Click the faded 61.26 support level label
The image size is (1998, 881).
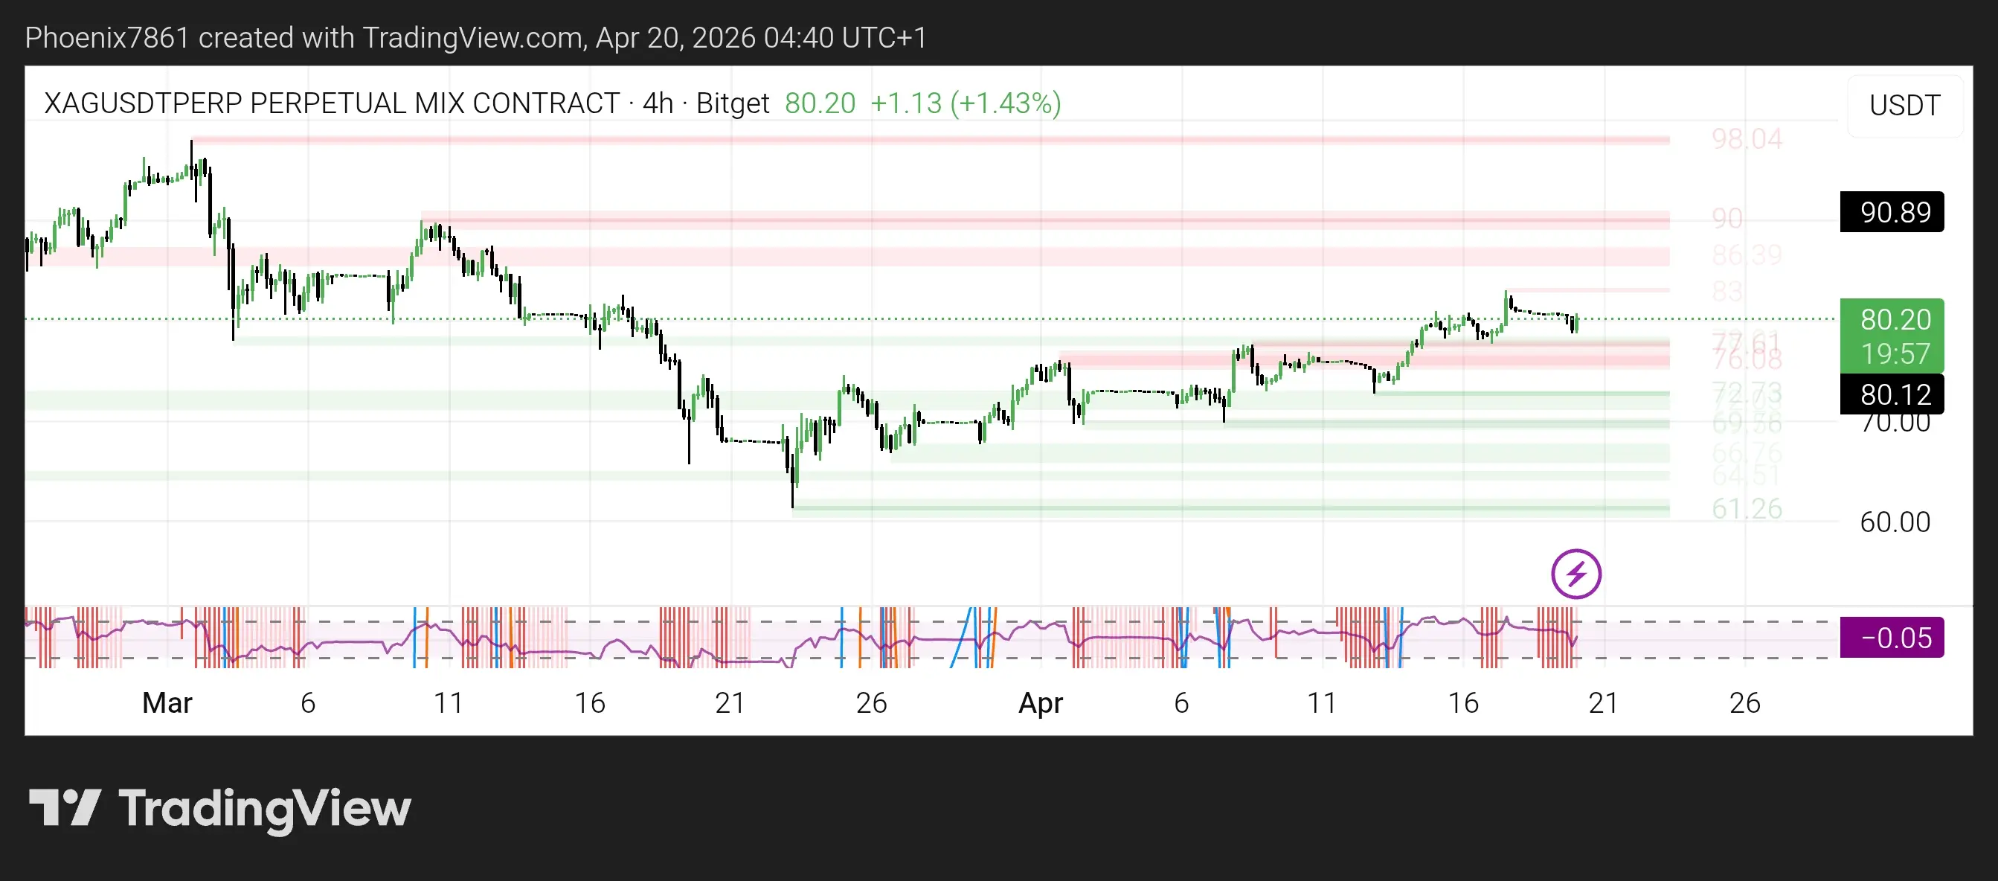(x=1747, y=509)
